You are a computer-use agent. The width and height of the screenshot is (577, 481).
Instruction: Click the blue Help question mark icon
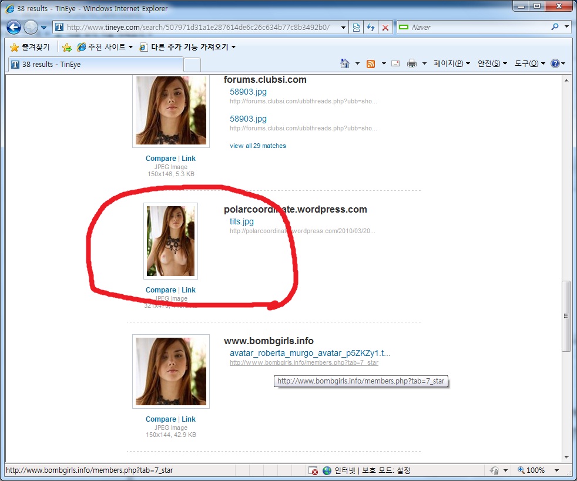555,63
